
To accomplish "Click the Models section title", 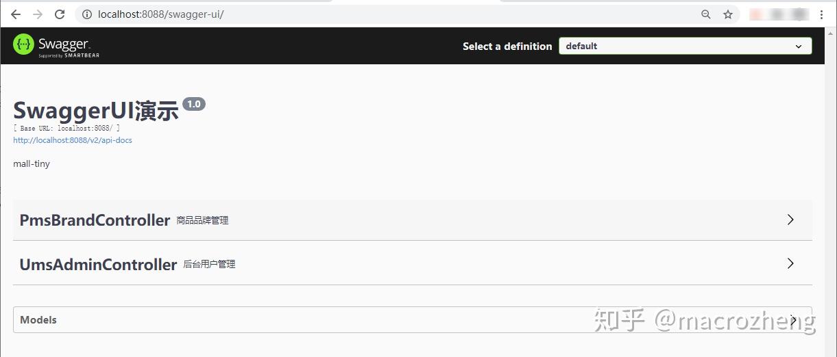I will (x=38, y=320).
